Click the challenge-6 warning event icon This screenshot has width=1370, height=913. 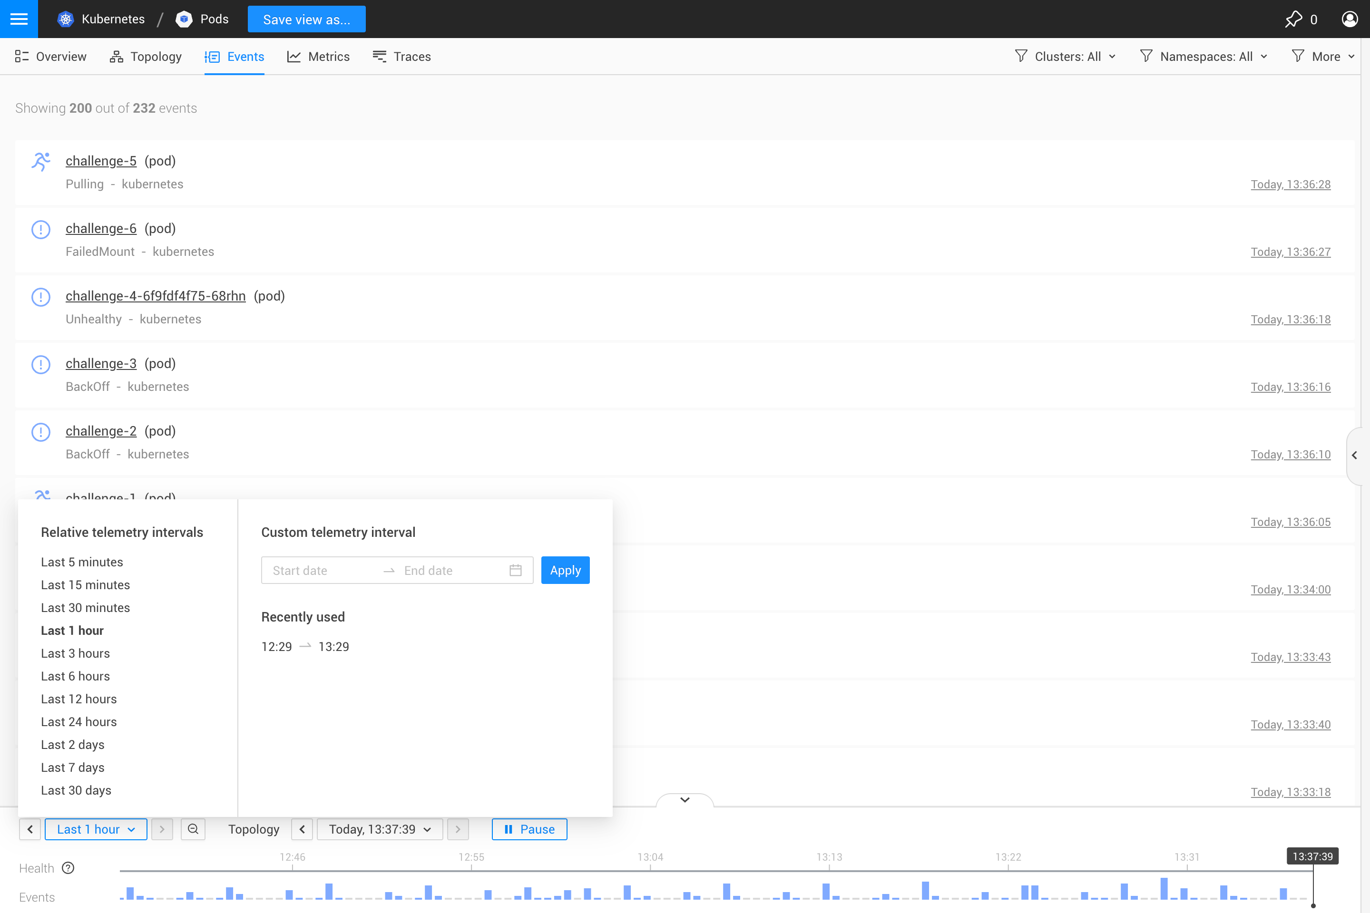[x=41, y=229]
